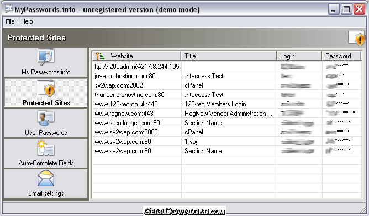Sort by the Login column header
369x216 pixels.
pos(299,56)
